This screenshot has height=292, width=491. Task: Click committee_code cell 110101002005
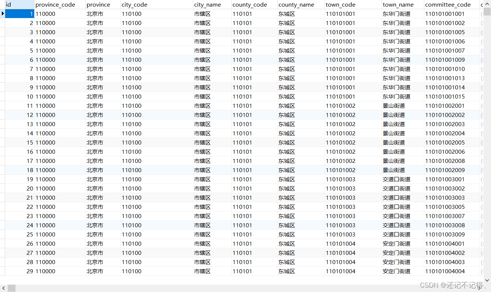tap(452, 142)
